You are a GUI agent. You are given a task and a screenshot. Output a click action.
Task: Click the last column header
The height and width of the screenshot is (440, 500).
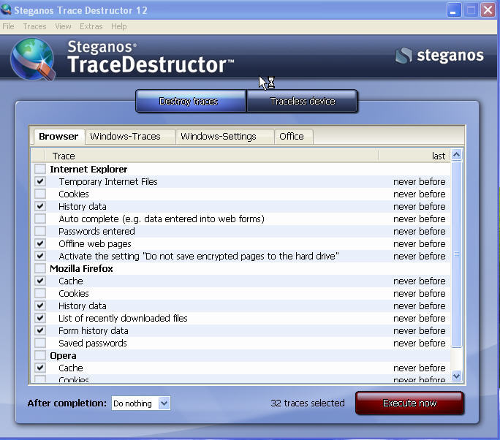414,156
